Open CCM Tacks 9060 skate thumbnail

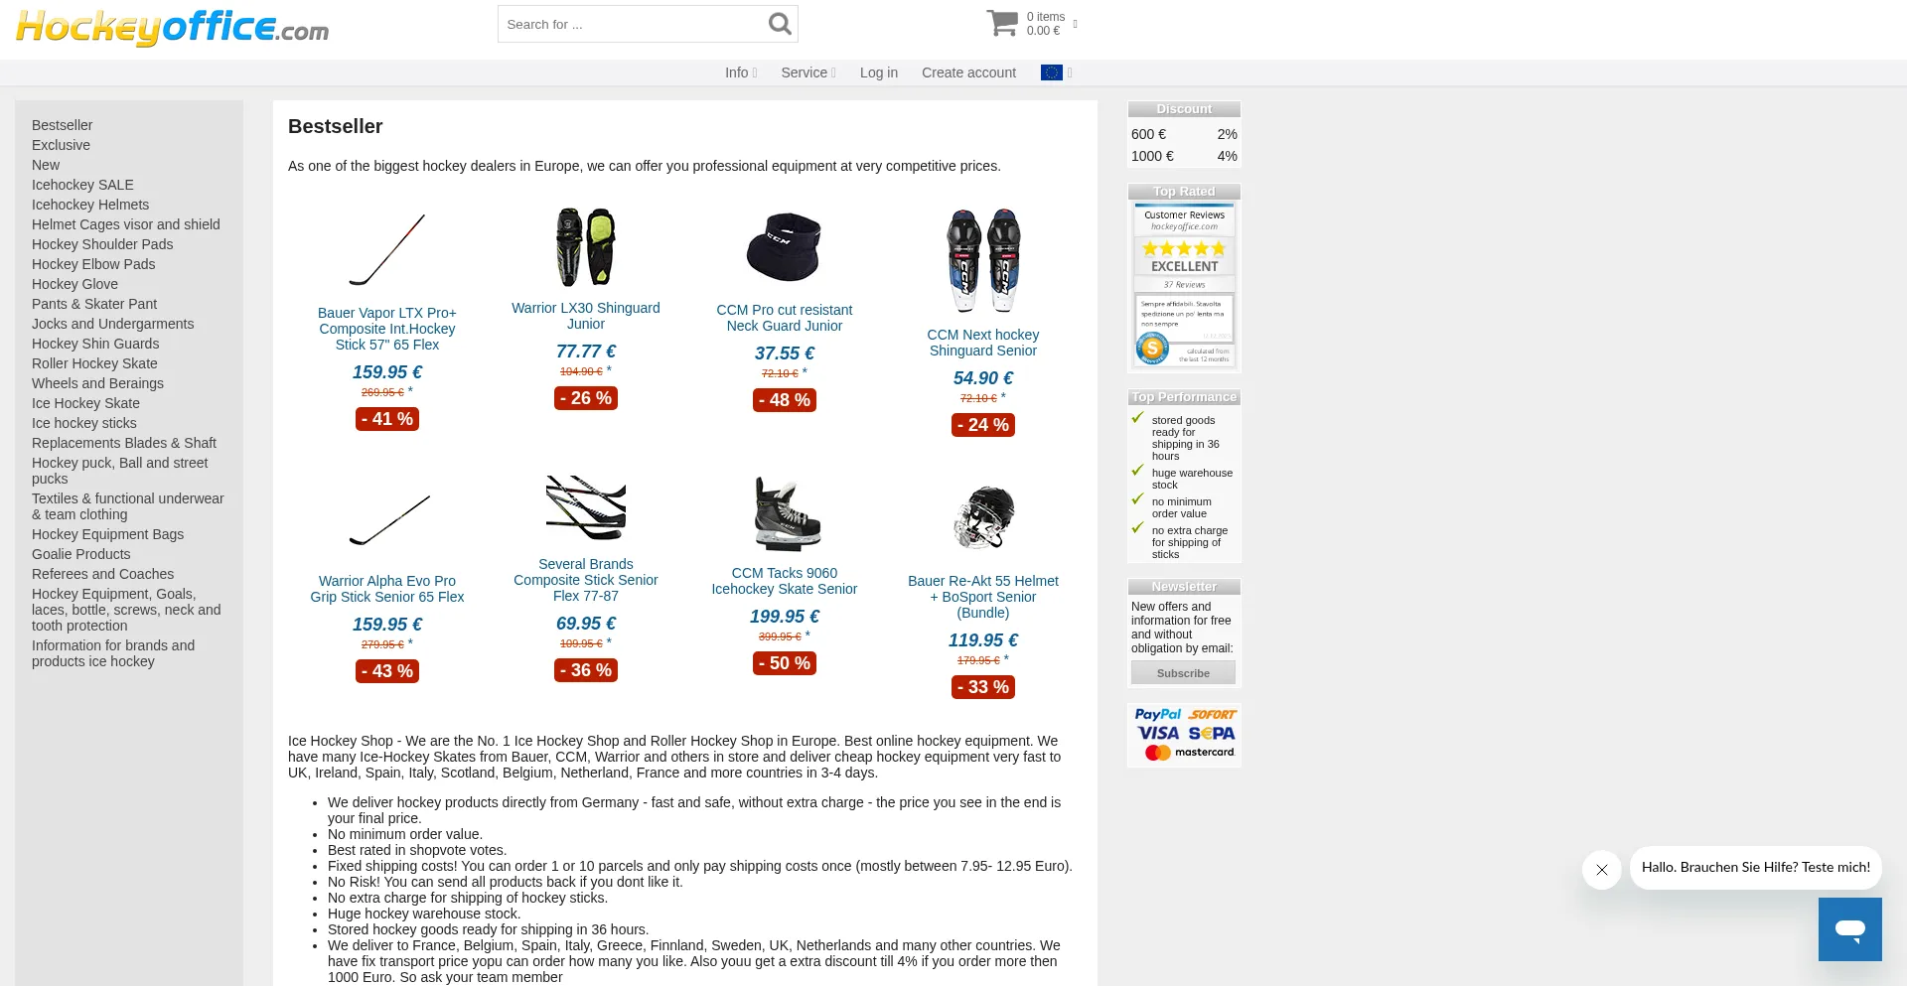(x=785, y=514)
